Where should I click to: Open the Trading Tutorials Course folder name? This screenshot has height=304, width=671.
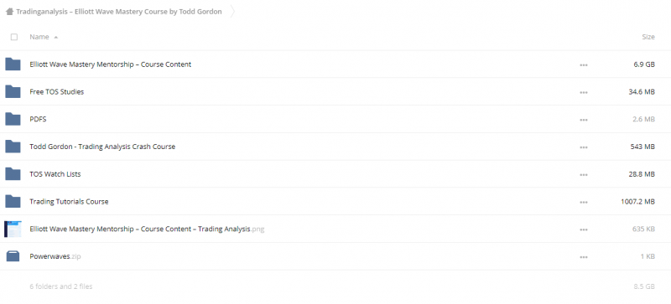[x=69, y=201]
